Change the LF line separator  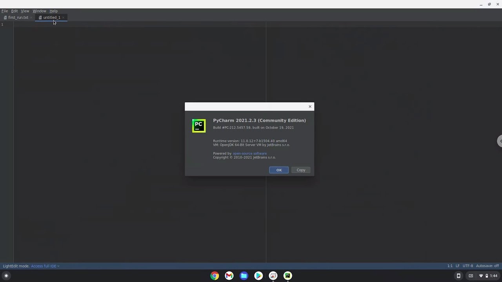pyautogui.click(x=457, y=266)
